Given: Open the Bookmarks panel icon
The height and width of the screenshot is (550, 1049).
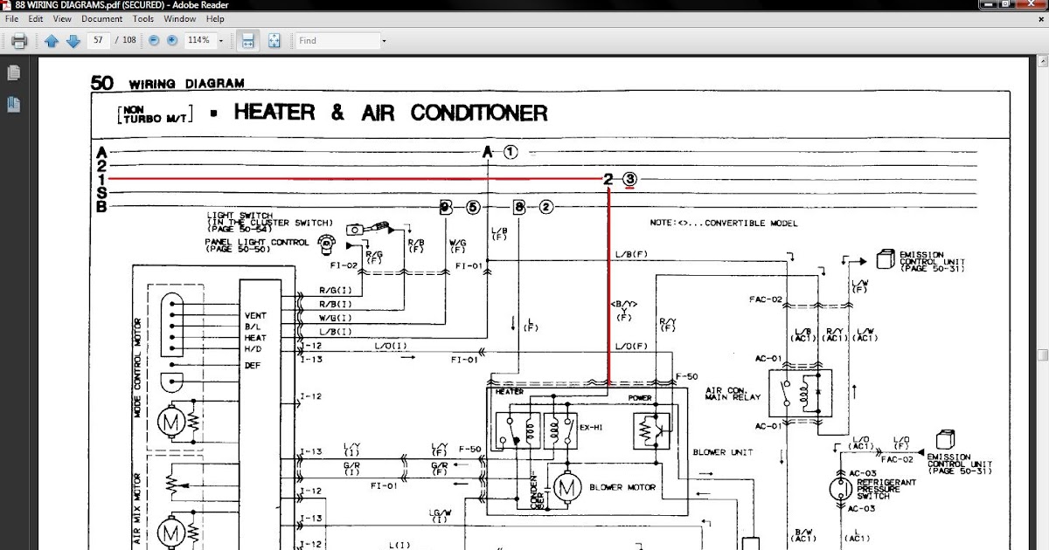Looking at the screenshot, I should 14,105.
